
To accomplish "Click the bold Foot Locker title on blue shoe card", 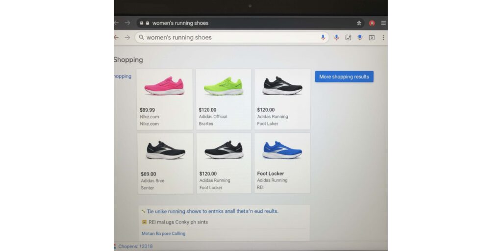I will [271, 174].
